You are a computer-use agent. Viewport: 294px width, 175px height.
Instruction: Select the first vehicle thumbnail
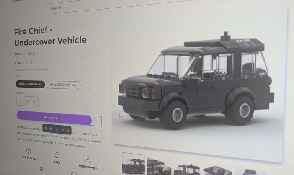pyautogui.click(x=133, y=164)
